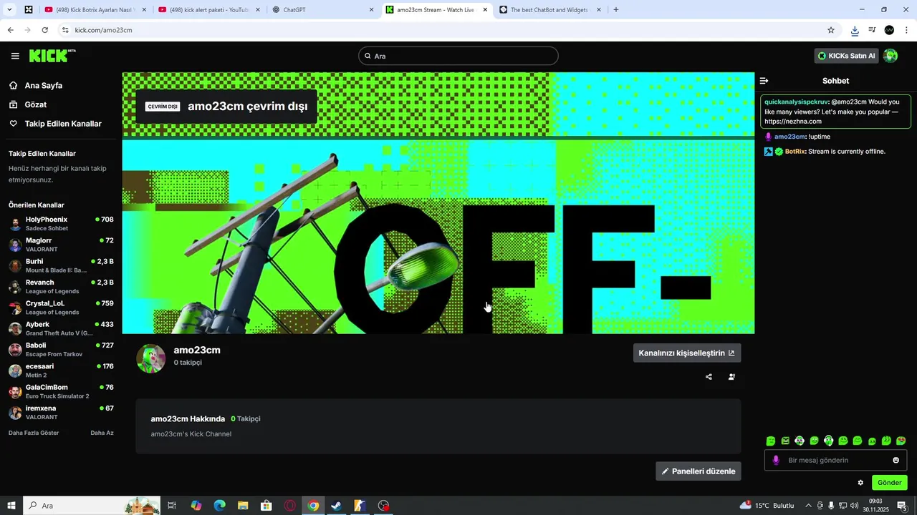
Task: Switch to the ChatGPT tab
Action: point(322,10)
